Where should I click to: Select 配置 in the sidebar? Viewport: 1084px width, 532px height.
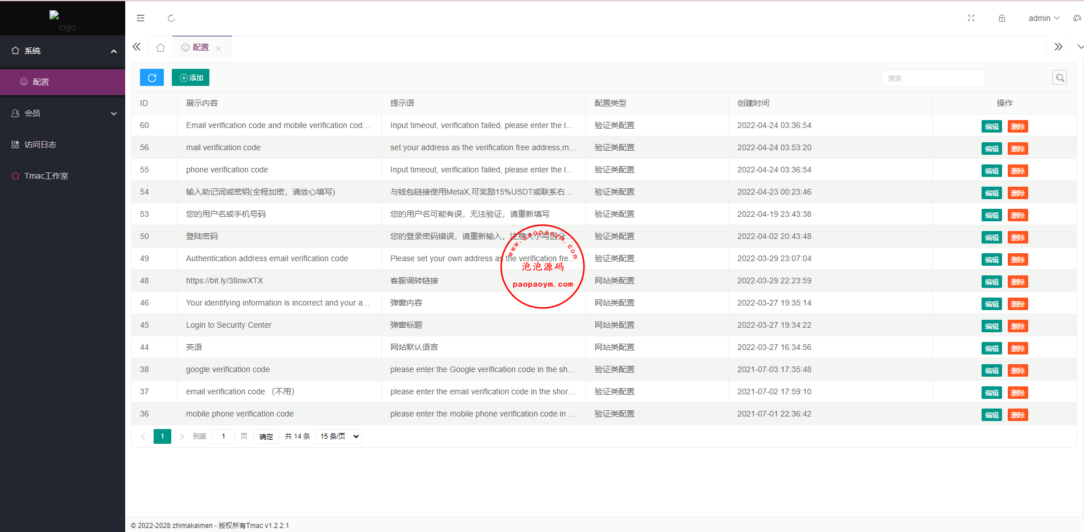[x=63, y=82]
